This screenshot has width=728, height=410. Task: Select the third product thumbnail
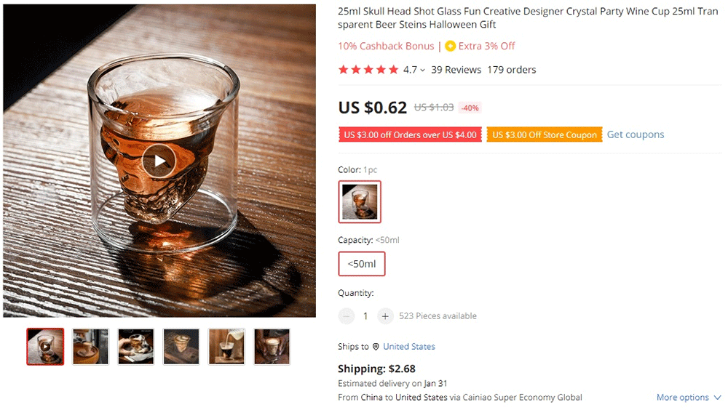click(x=136, y=347)
